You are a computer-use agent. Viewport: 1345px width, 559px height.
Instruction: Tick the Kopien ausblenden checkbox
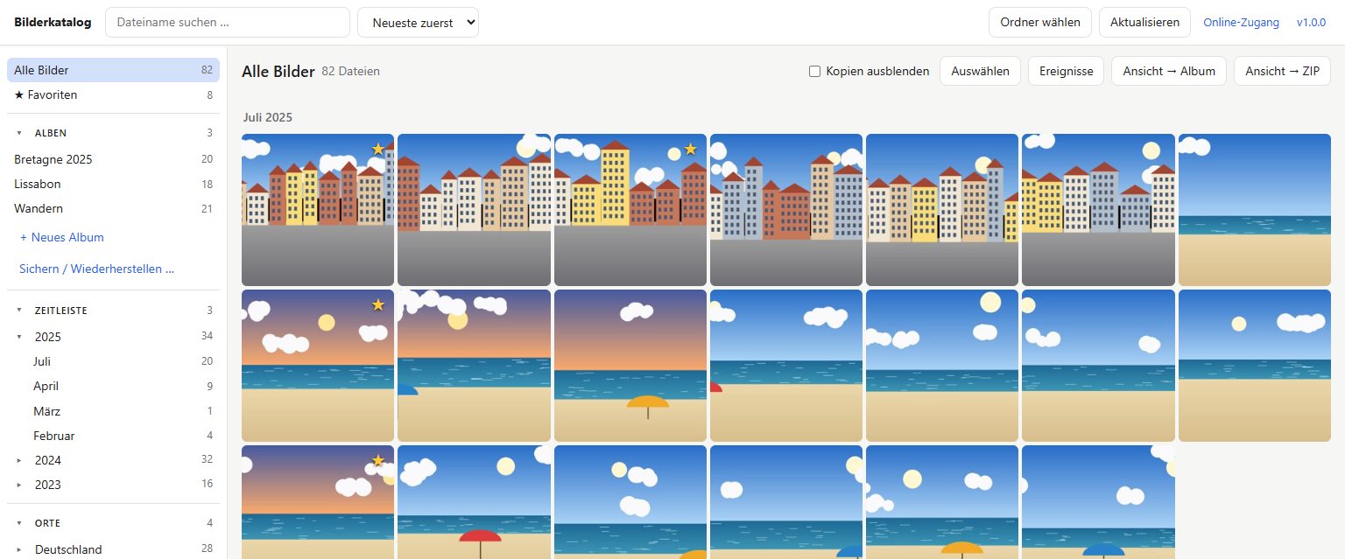point(815,71)
